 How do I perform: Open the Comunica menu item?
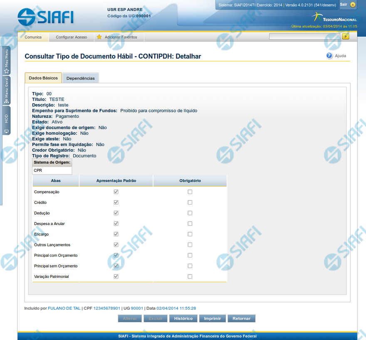(x=33, y=37)
